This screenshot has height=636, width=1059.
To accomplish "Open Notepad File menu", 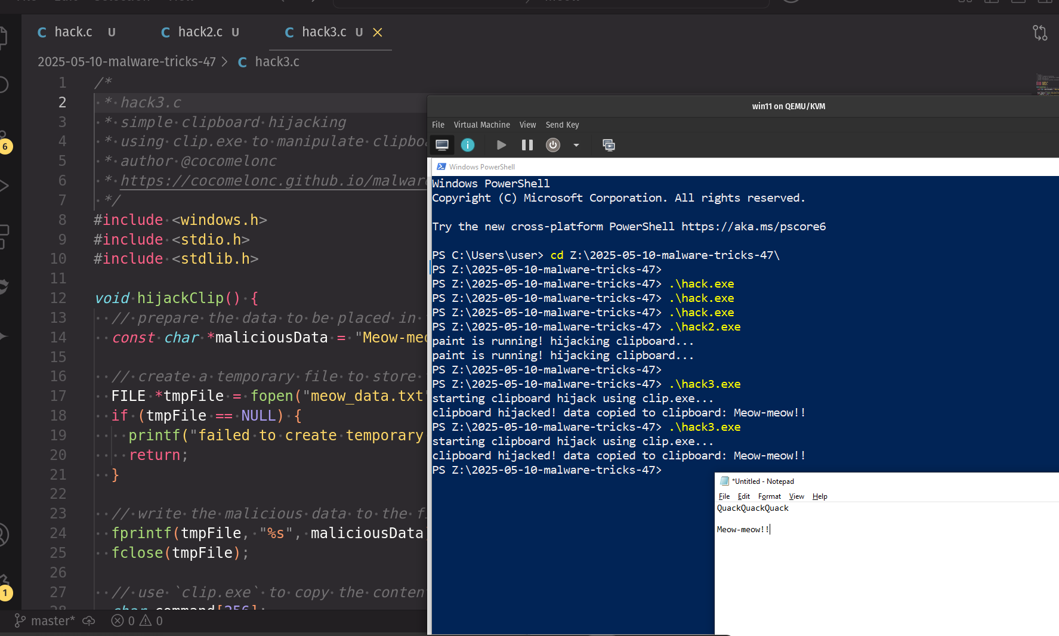I will pyautogui.click(x=724, y=496).
